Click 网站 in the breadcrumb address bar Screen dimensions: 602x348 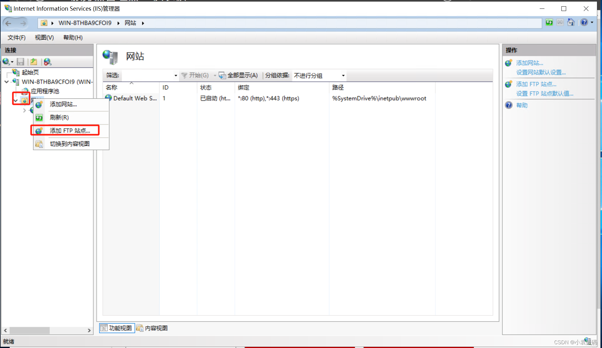130,23
